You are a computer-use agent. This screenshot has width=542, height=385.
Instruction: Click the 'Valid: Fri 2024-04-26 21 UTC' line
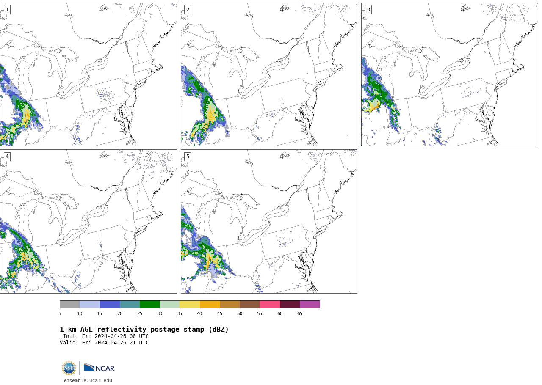coord(104,343)
